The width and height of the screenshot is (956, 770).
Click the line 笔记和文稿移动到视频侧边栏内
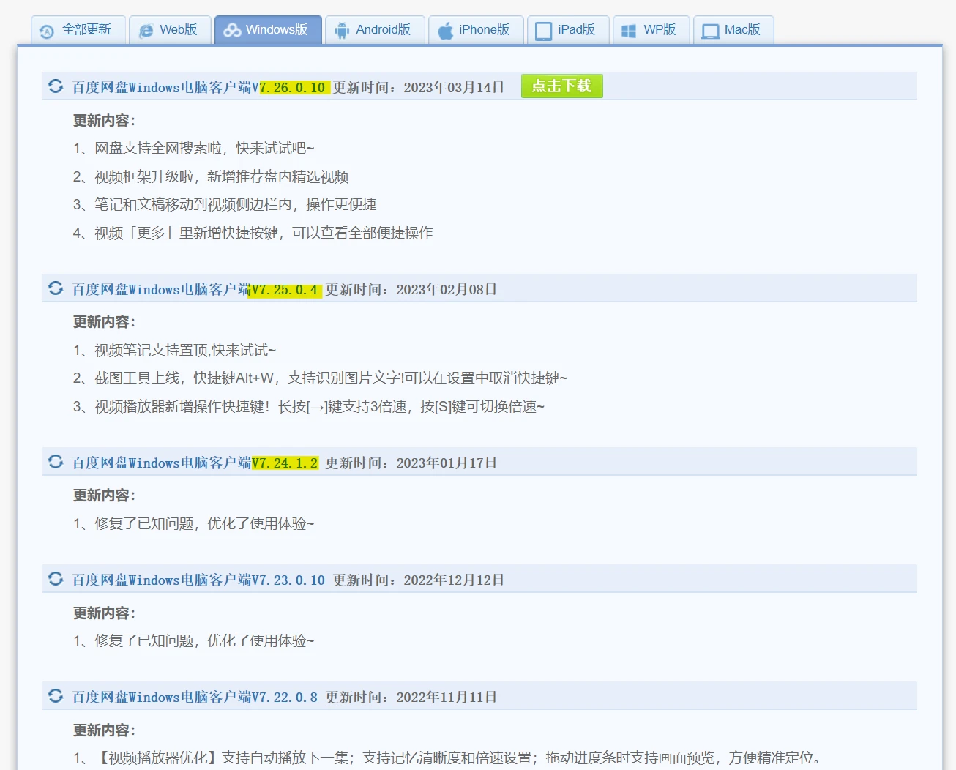(225, 205)
